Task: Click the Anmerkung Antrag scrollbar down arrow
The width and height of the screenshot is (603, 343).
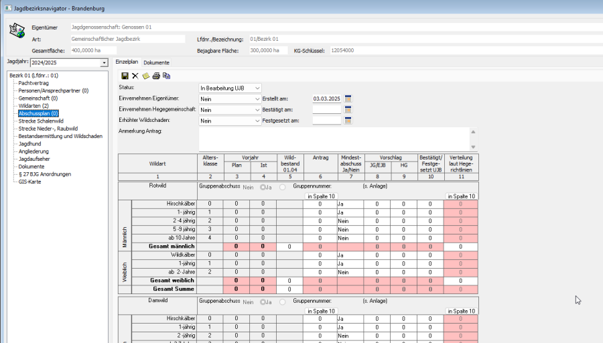Action: point(473,147)
